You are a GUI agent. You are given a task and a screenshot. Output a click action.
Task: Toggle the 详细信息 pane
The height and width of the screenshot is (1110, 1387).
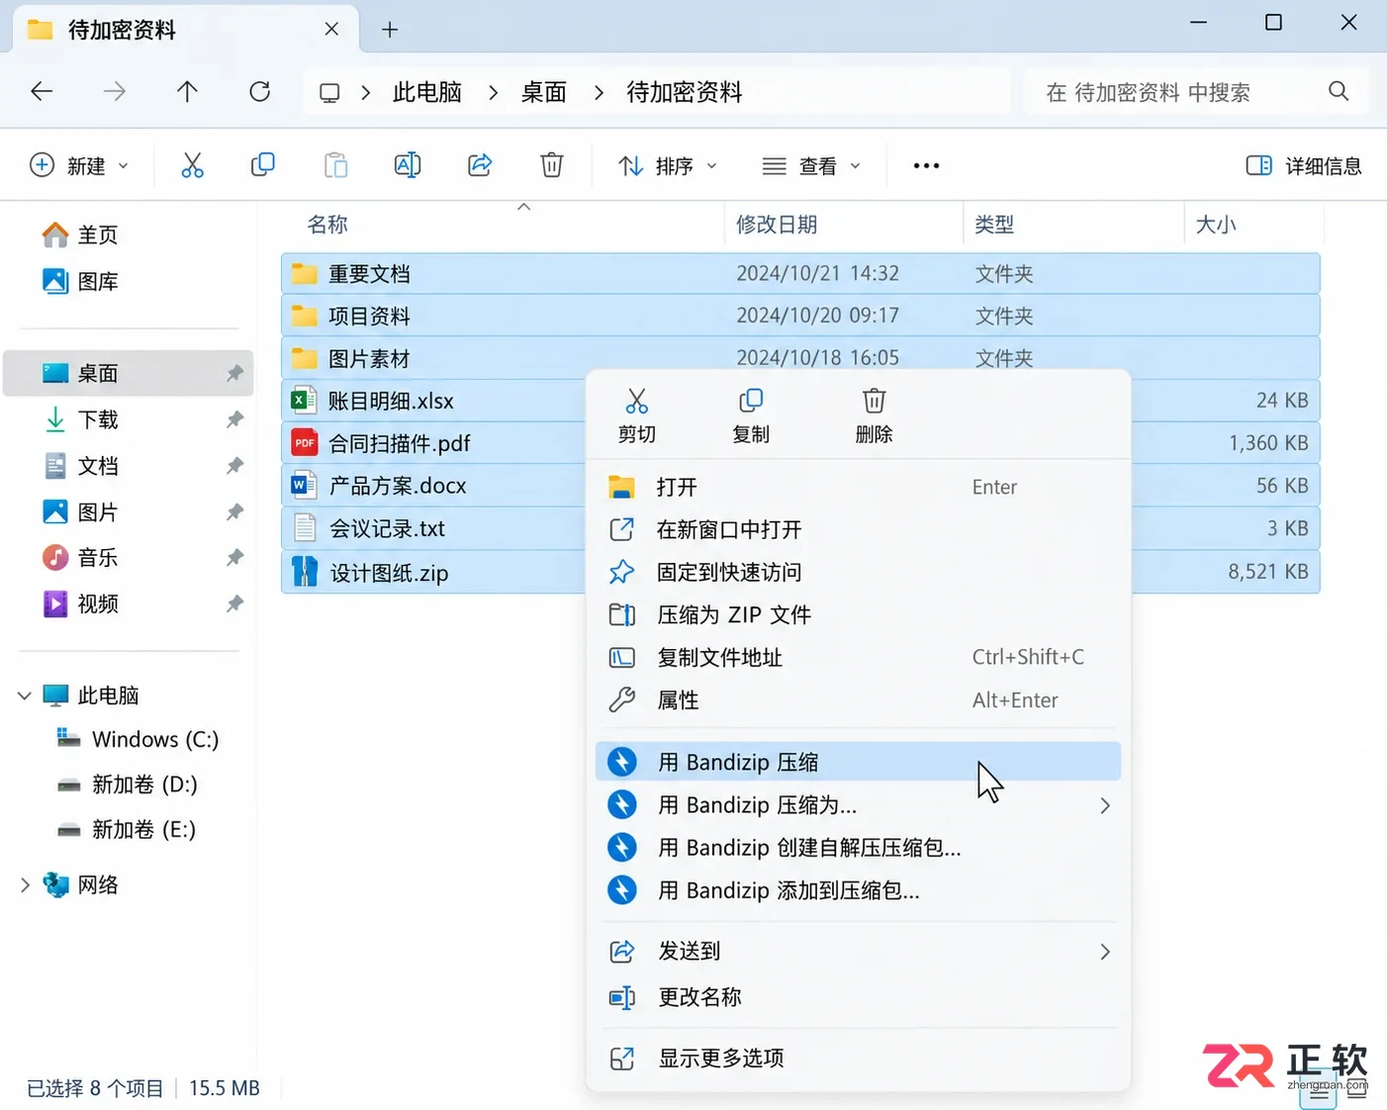pyautogui.click(x=1304, y=165)
